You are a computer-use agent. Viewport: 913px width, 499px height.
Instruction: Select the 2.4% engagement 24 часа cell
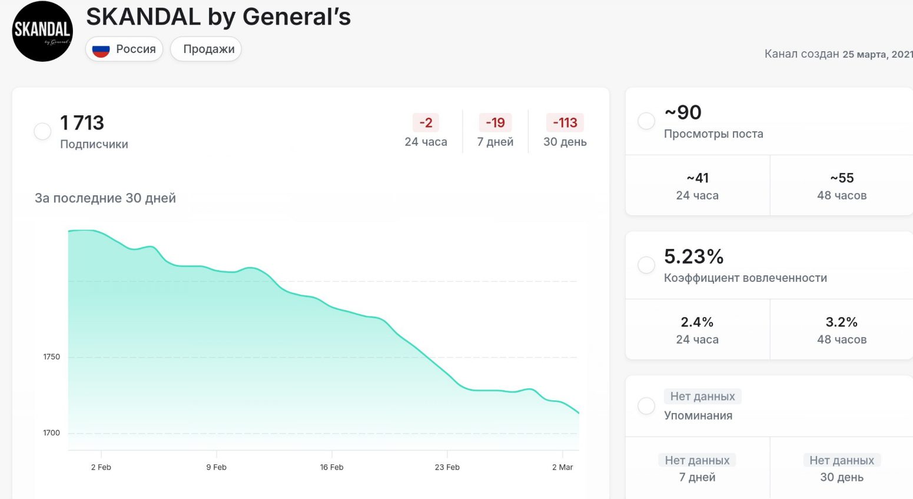(x=697, y=330)
